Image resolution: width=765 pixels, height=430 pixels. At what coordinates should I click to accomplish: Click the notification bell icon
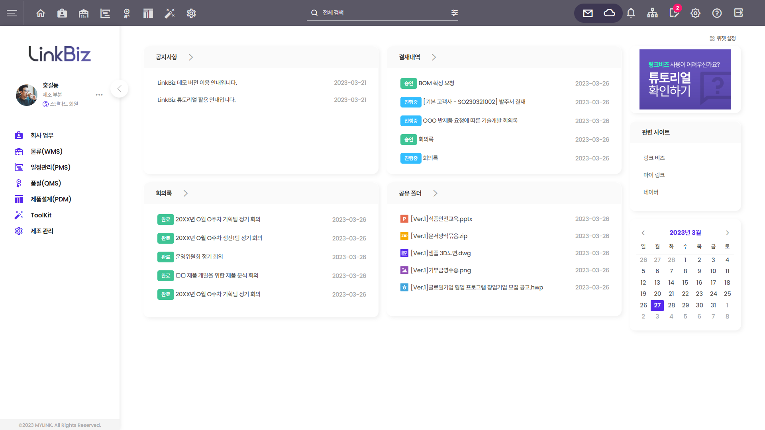(631, 13)
